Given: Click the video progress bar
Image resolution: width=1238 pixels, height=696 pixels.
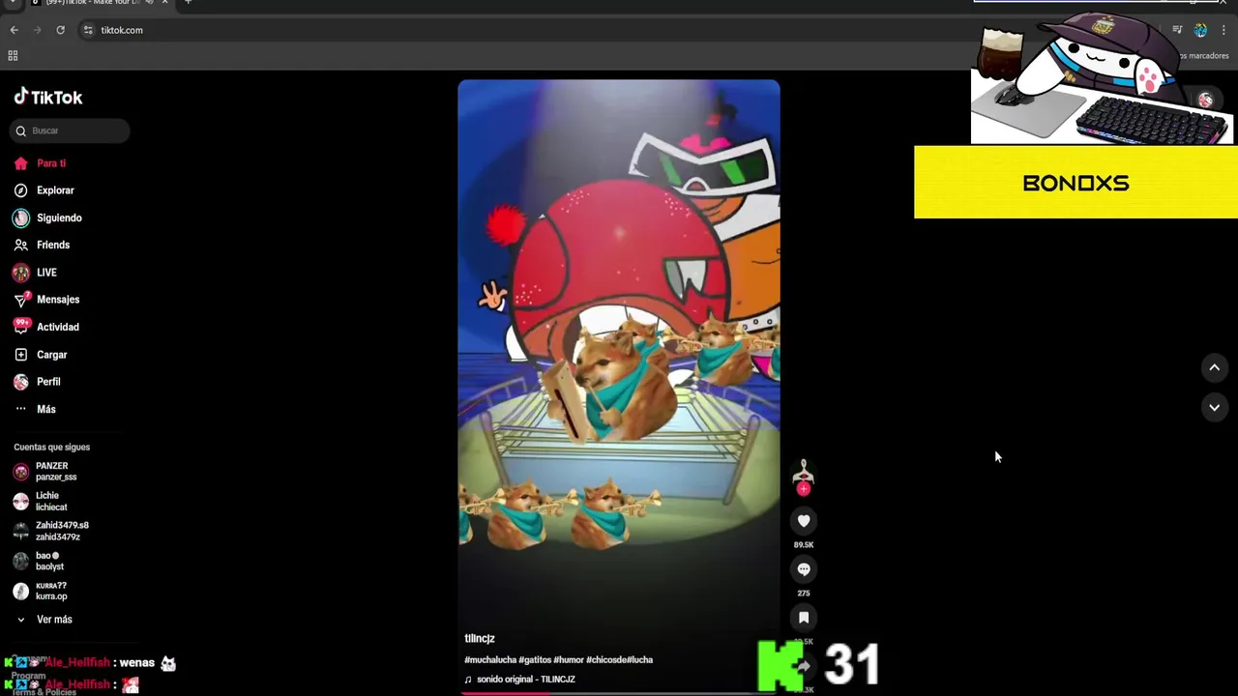Looking at the screenshot, I should (619, 692).
